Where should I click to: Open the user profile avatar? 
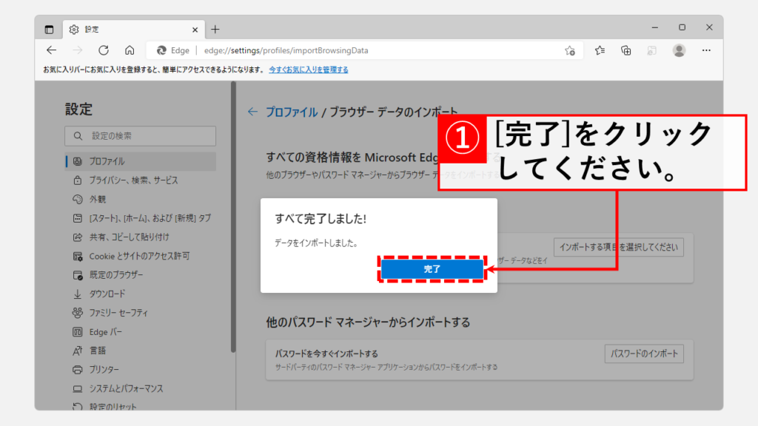(679, 50)
